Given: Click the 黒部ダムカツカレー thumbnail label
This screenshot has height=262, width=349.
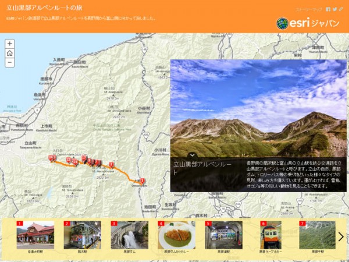Looking at the screenshot, I should pos(176,252).
